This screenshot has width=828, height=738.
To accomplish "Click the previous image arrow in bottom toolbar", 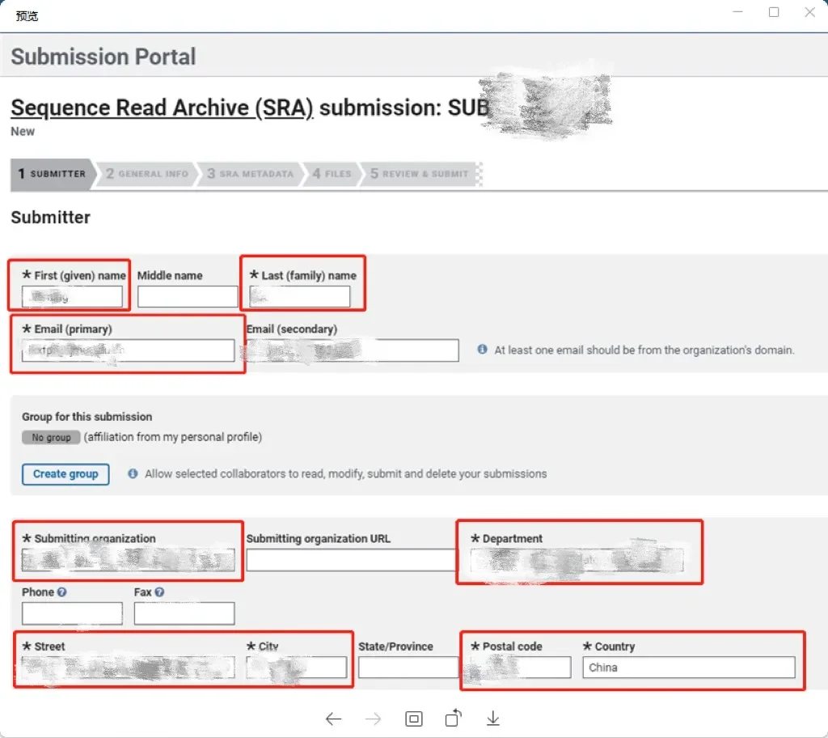I will pos(333,719).
